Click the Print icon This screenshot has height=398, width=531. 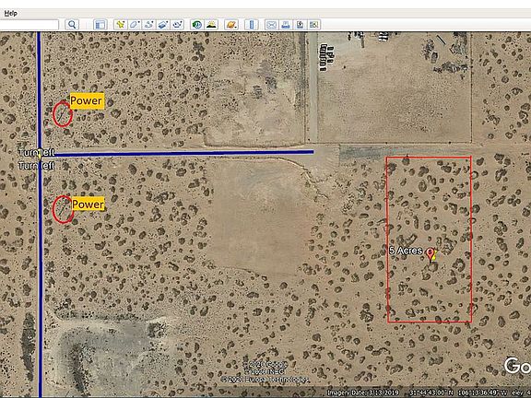coord(286,25)
